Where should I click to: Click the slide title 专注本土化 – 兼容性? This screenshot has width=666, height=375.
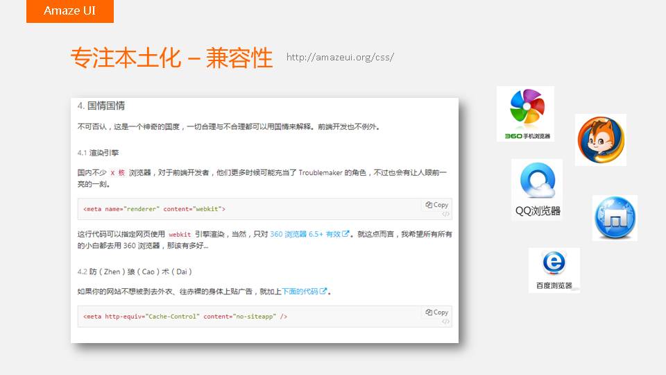tap(171, 58)
